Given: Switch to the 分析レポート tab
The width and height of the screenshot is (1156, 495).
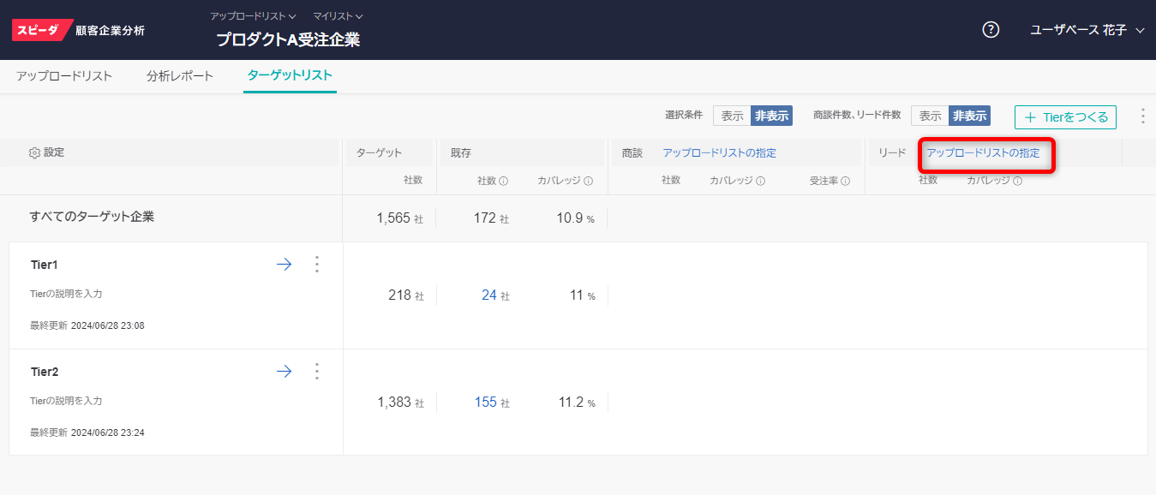Looking at the screenshot, I should (180, 75).
